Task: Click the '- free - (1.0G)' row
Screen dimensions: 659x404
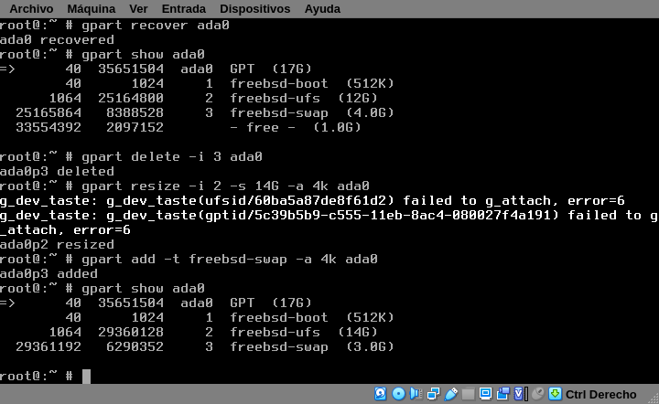Action: pos(188,128)
